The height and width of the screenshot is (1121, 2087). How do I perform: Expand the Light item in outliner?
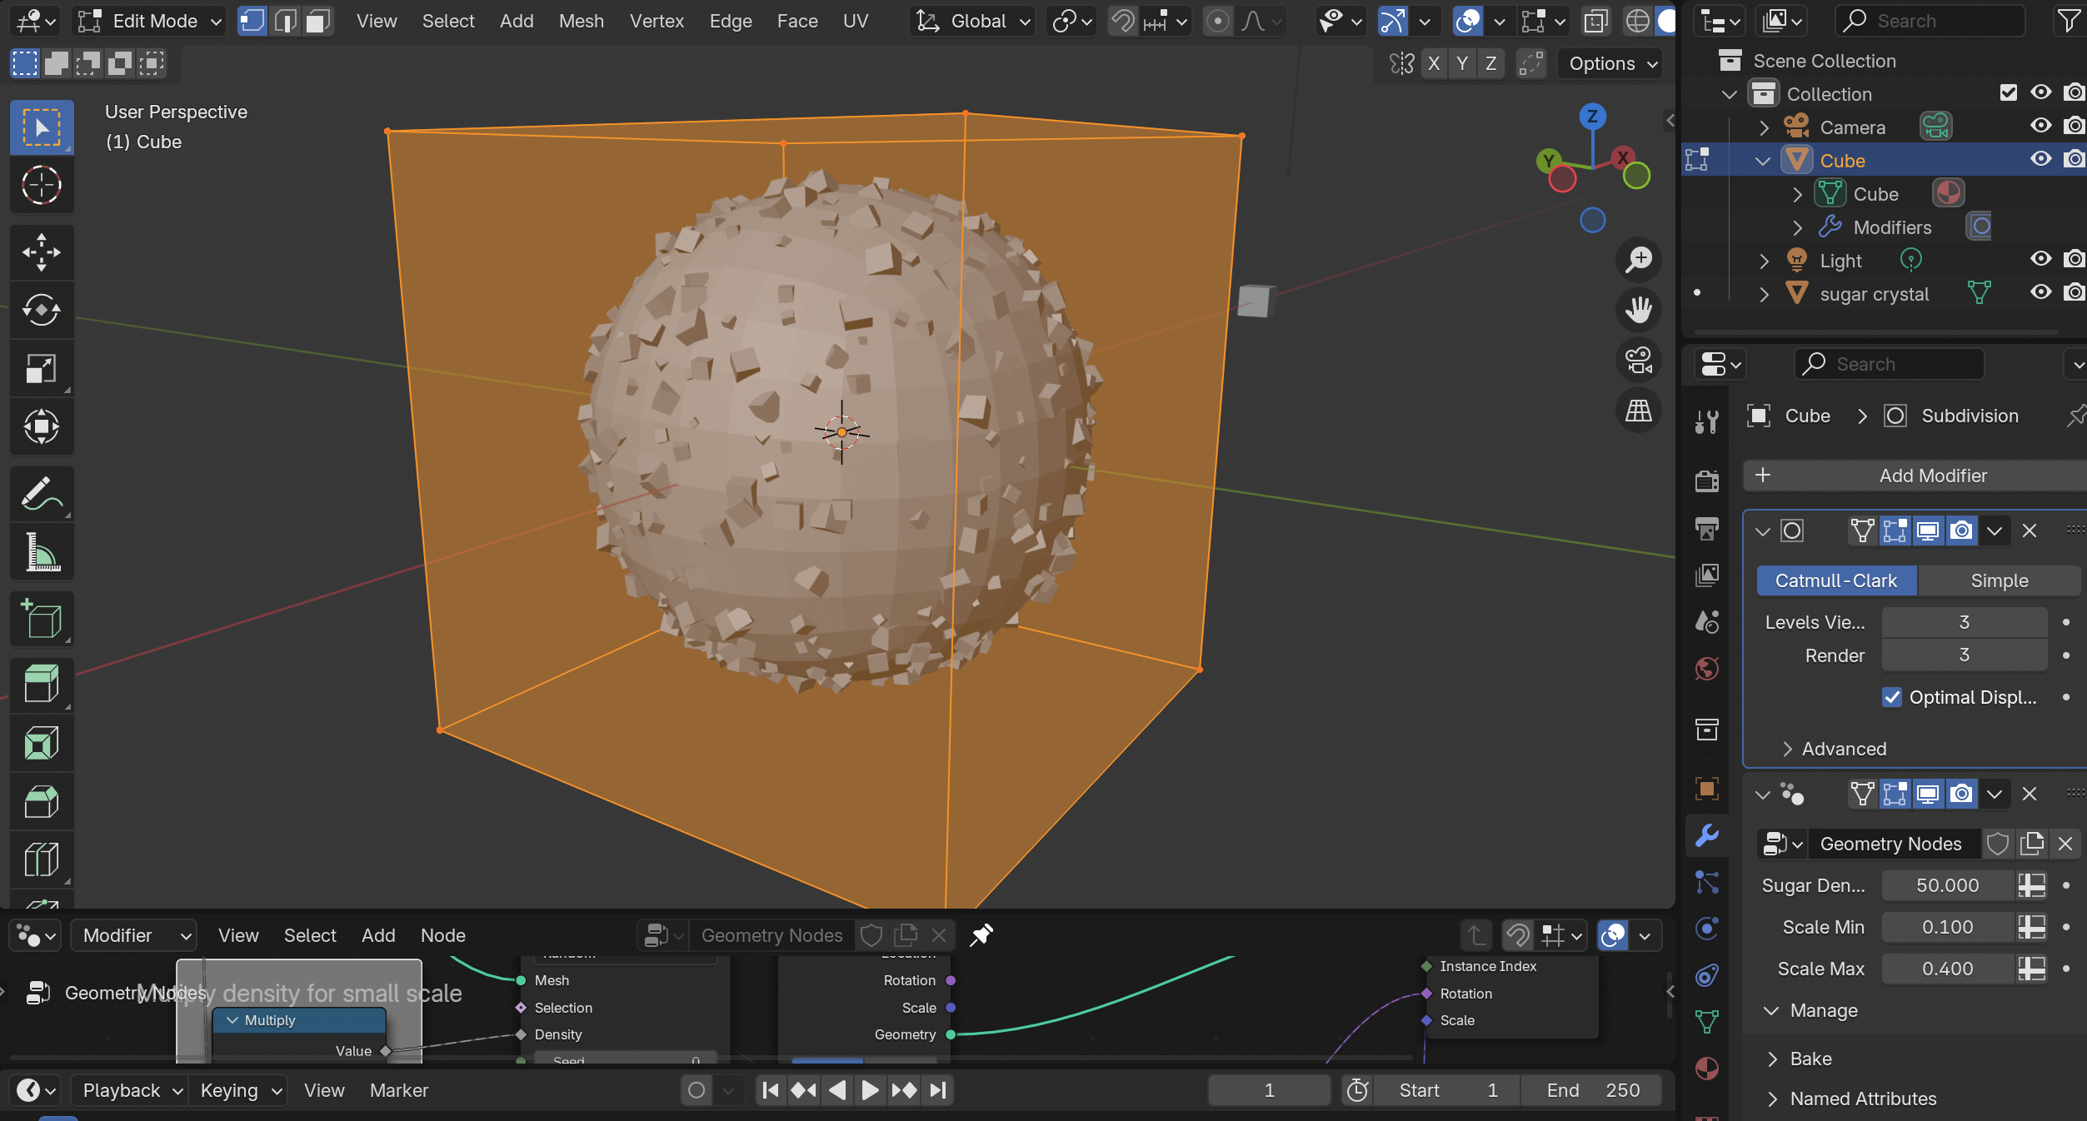[x=1764, y=261]
